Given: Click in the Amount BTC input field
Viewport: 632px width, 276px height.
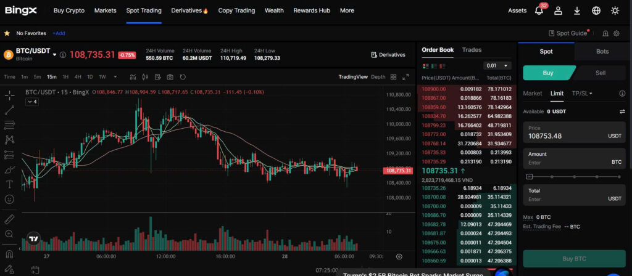Looking at the screenshot, I should click(575, 158).
